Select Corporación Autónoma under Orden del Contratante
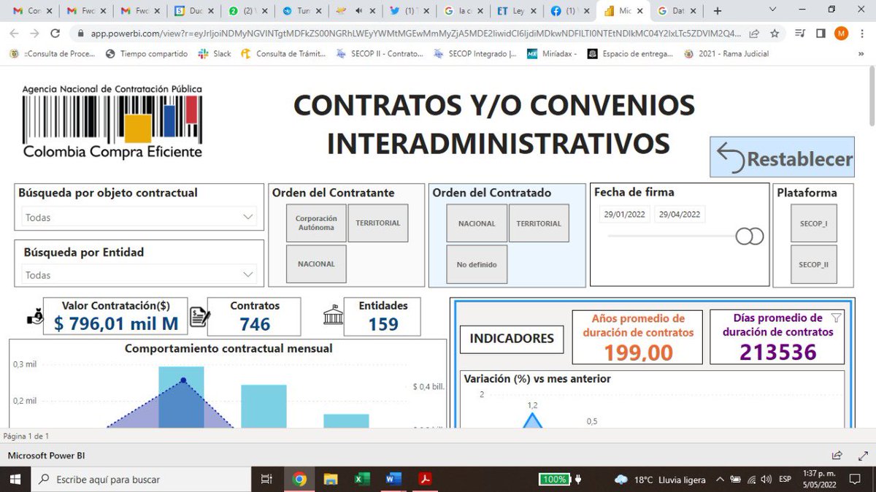Image resolution: width=876 pixels, height=492 pixels. click(x=316, y=223)
